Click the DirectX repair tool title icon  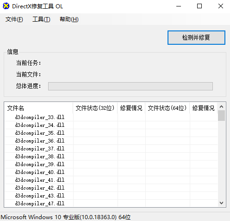6,6
